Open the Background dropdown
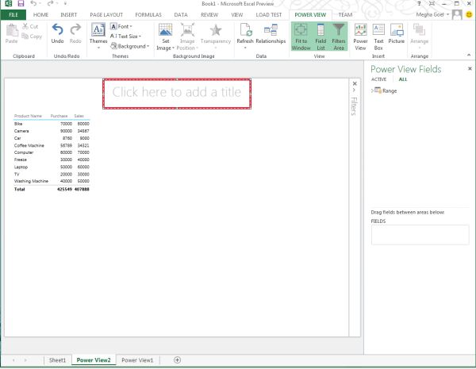The height and width of the screenshot is (369, 476). point(130,46)
